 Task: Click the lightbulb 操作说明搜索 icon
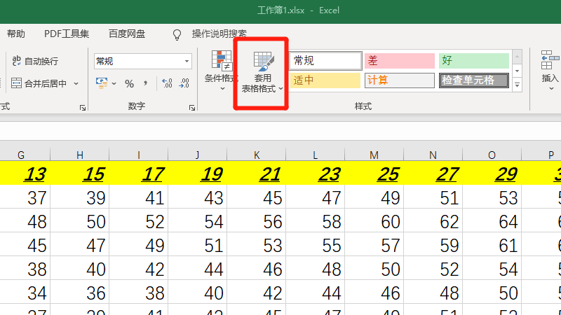177,34
